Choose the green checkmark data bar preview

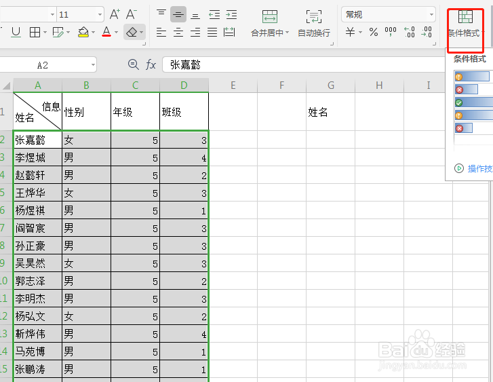pos(473,102)
